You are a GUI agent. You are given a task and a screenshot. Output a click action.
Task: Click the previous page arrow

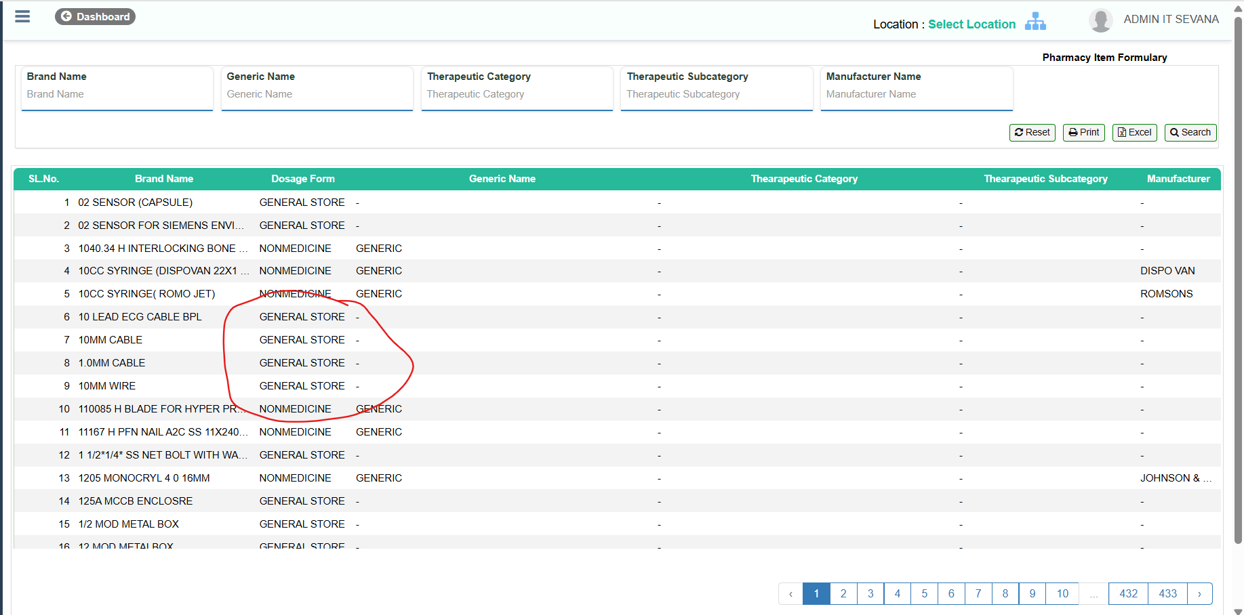(790, 593)
